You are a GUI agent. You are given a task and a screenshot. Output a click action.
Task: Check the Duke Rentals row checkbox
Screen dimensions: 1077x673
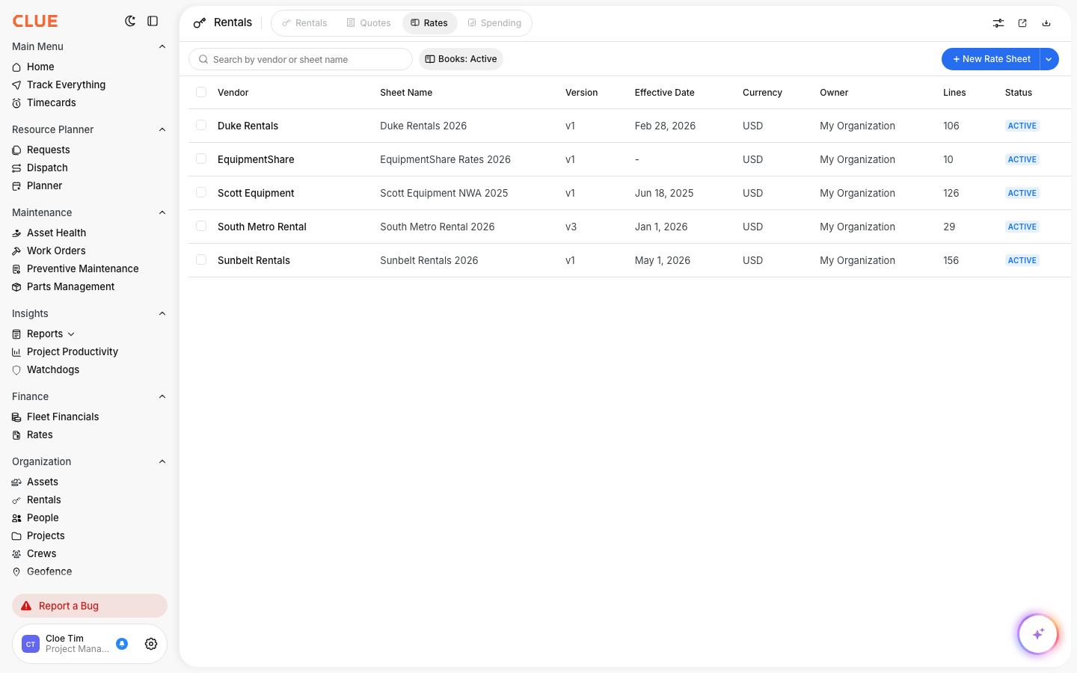[201, 125]
